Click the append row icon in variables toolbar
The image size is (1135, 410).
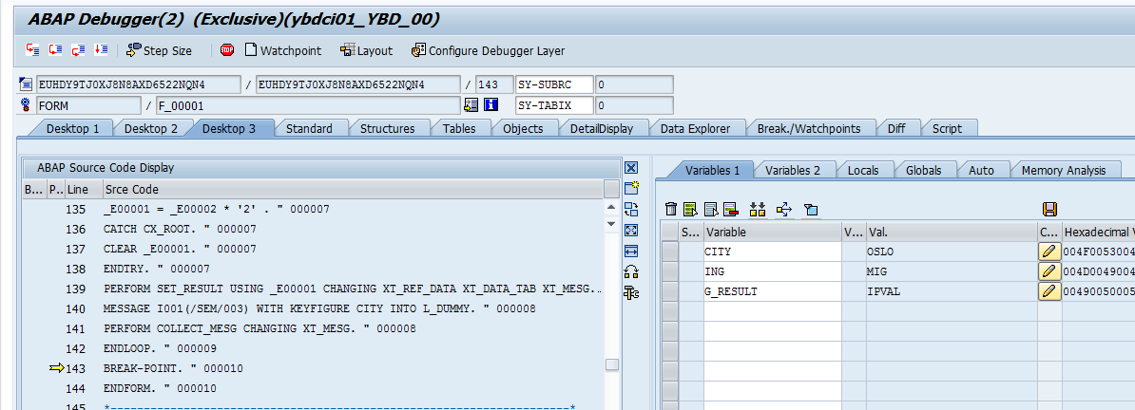coord(710,210)
